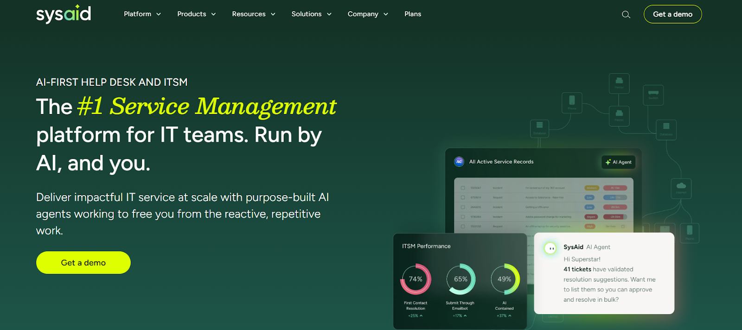Viewport: 742px width, 330px height.
Task: Click the Phone node beside the Printer node
Action: click(x=572, y=103)
